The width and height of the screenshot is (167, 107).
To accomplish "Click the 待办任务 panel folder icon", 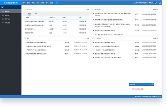I will tap(25, 9).
